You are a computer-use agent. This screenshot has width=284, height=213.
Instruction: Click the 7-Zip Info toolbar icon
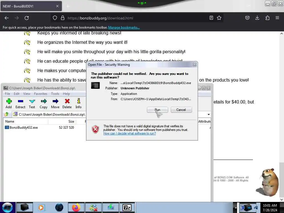(78, 104)
